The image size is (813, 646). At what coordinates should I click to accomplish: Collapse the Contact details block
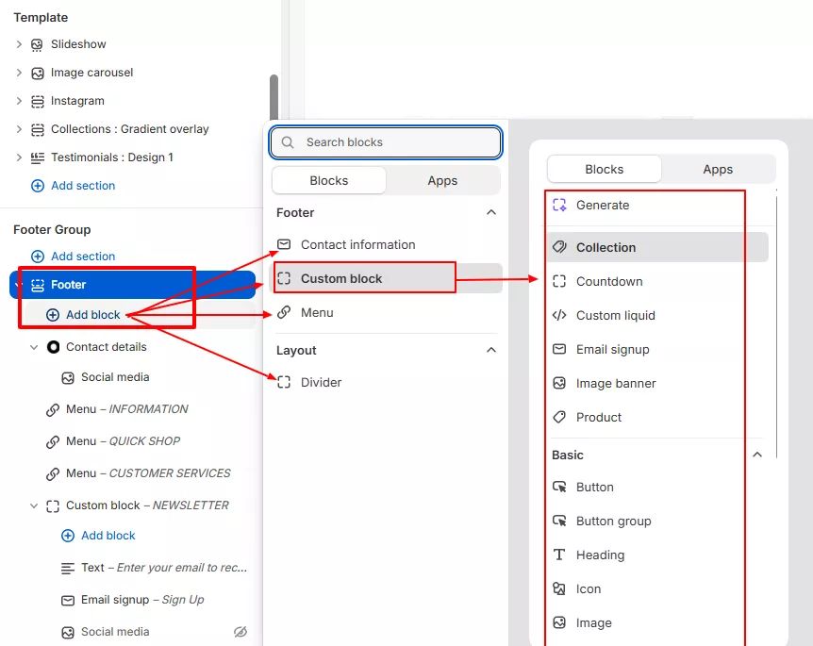(x=34, y=347)
